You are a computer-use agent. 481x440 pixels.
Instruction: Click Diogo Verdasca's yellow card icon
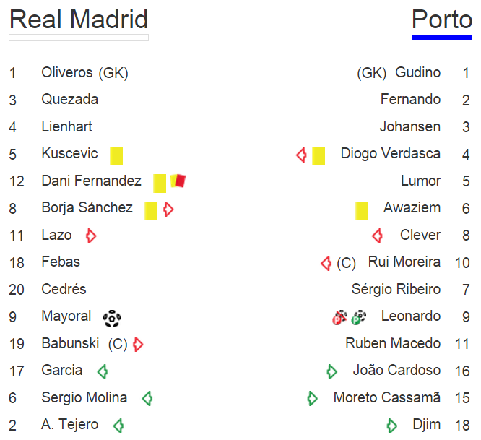(318, 155)
